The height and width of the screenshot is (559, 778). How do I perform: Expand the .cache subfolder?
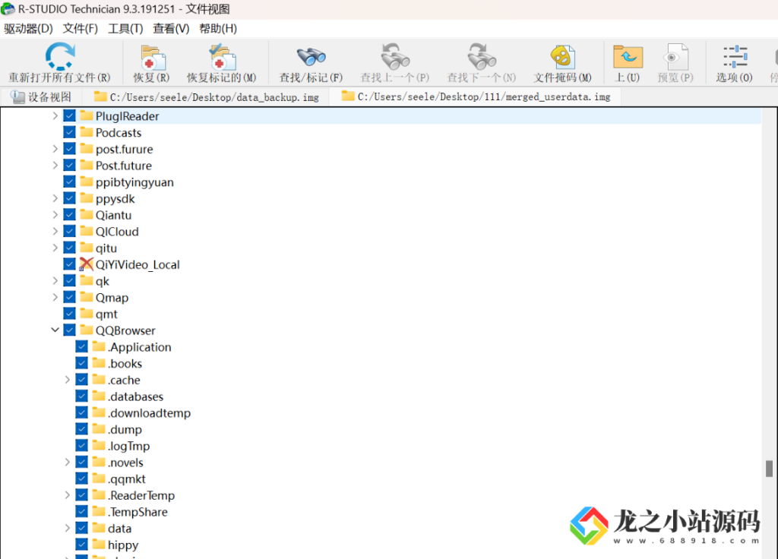[x=68, y=380]
